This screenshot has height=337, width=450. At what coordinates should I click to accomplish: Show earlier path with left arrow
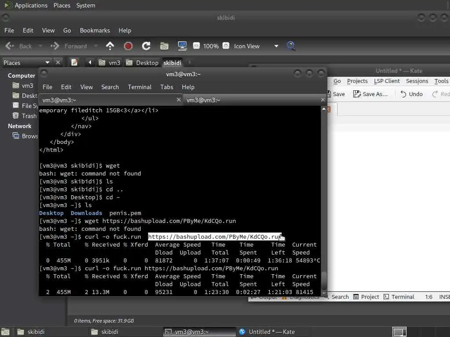tap(90, 62)
